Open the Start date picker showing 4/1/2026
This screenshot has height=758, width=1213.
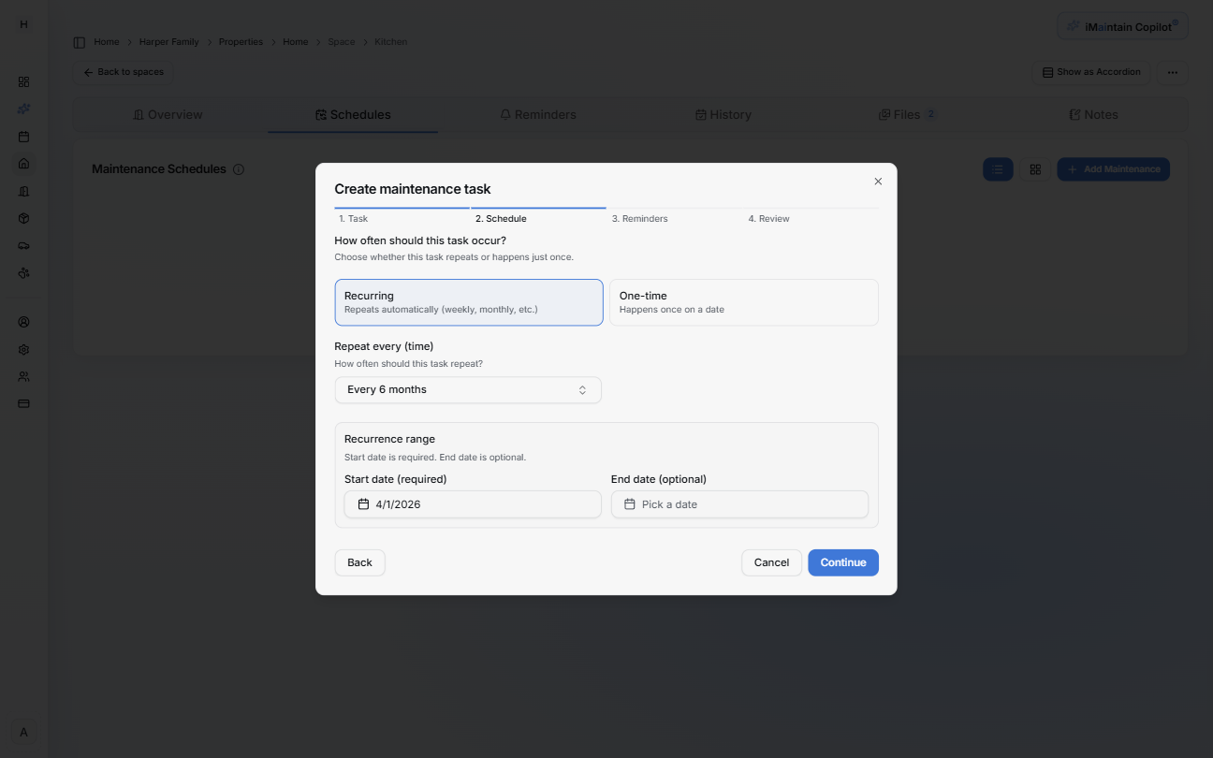(x=472, y=503)
